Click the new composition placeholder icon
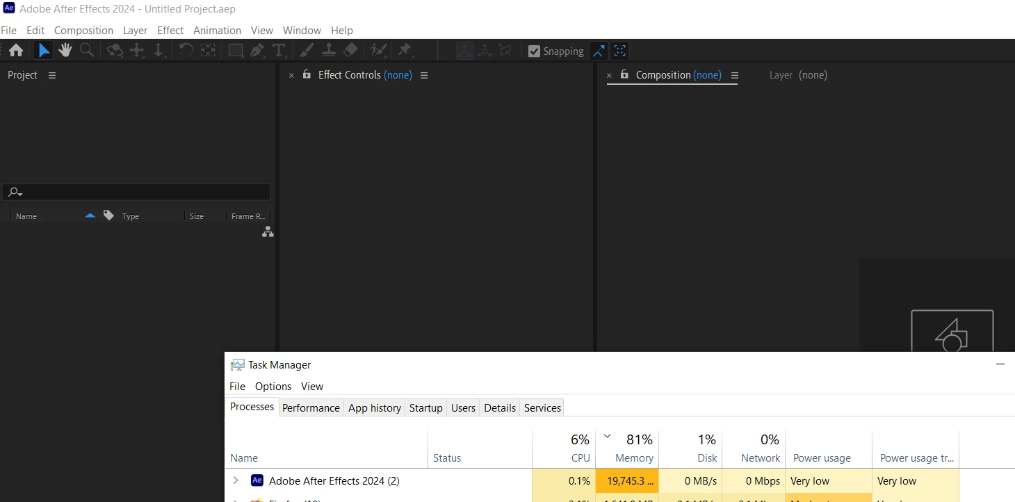Viewport: 1015px width, 502px height. pos(952,331)
